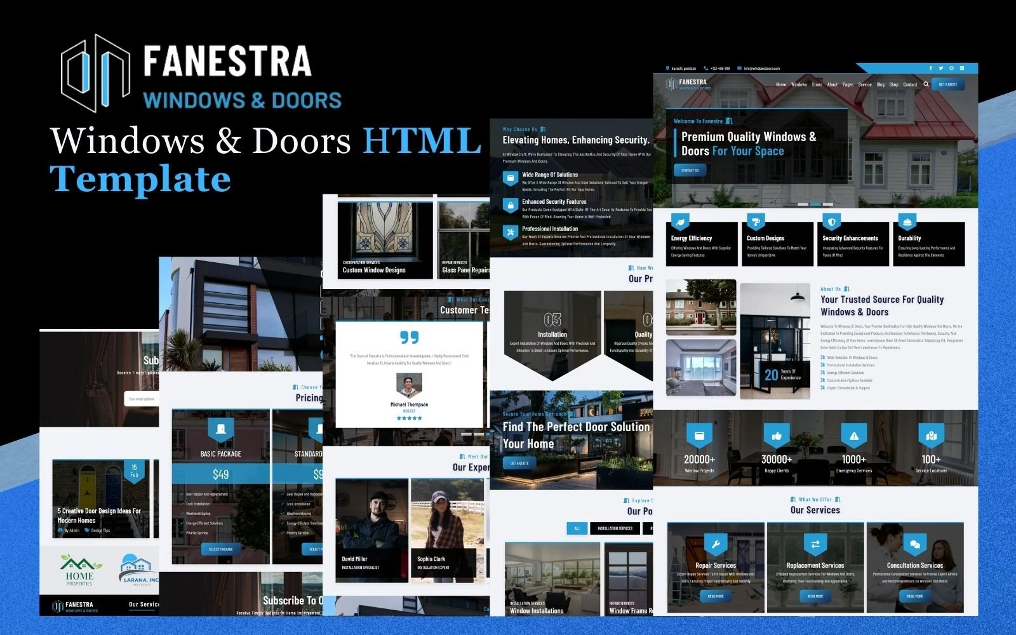Click Read More under Repair Services

click(x=716, y=596)
